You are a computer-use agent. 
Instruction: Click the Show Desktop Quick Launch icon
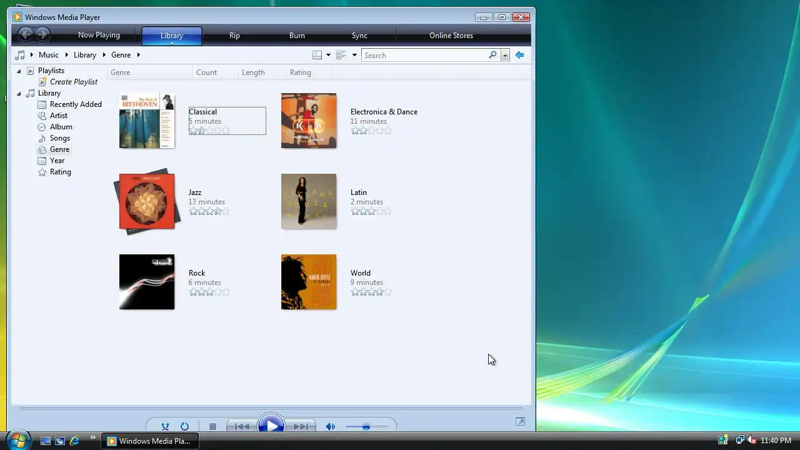coord(46,441)
